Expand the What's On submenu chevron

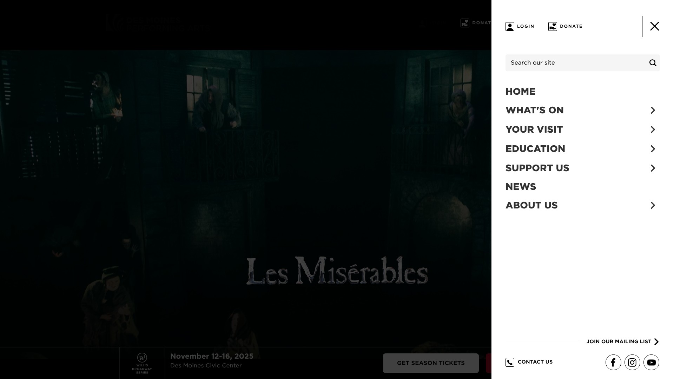pyautogui.click(x=653, y=110)
